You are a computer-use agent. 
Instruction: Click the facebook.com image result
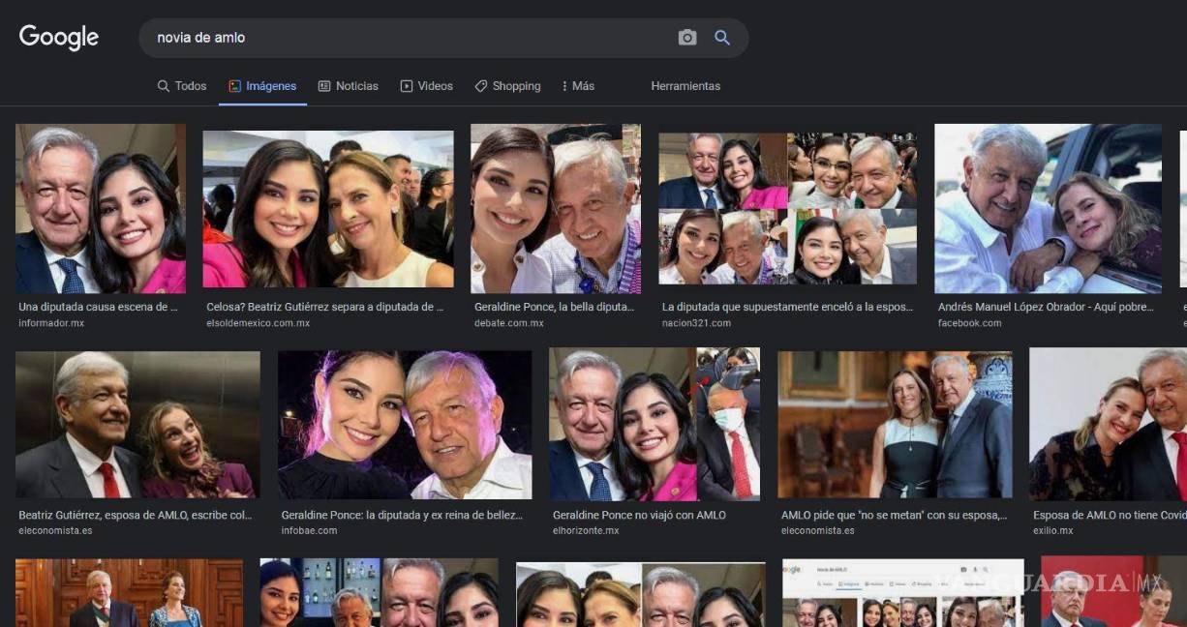coord(1048,208)
